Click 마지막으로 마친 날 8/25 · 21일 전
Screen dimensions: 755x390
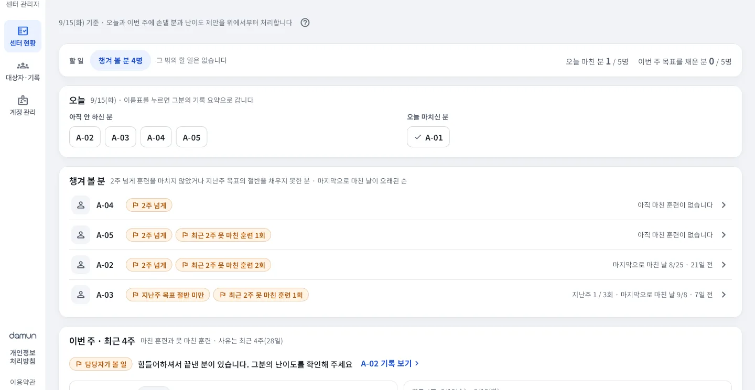(663, 265)
